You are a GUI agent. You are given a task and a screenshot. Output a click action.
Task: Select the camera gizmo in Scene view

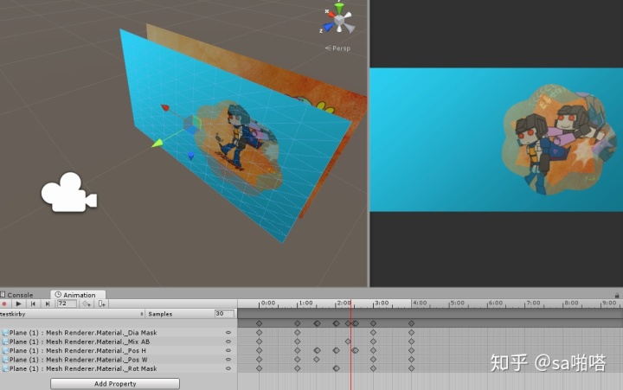tap(68, 193)
